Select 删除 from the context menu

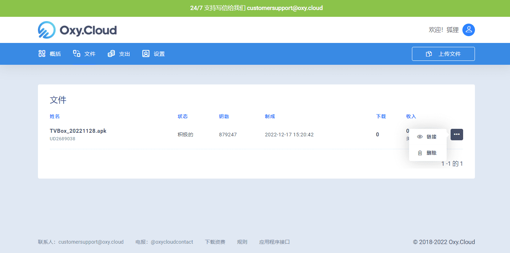tap(431, 153)
